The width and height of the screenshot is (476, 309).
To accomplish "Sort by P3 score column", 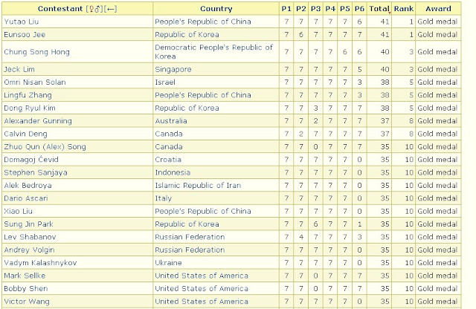I will [x=315, y=9].
